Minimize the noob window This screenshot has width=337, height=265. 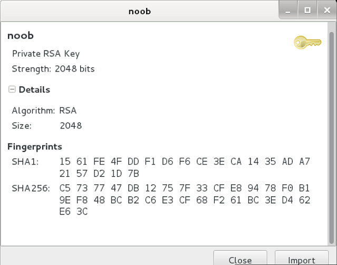[288, 11]
